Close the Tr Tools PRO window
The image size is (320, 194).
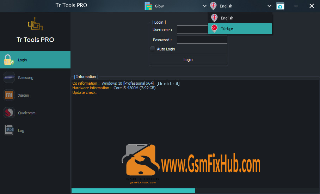[x=312, y=6]
